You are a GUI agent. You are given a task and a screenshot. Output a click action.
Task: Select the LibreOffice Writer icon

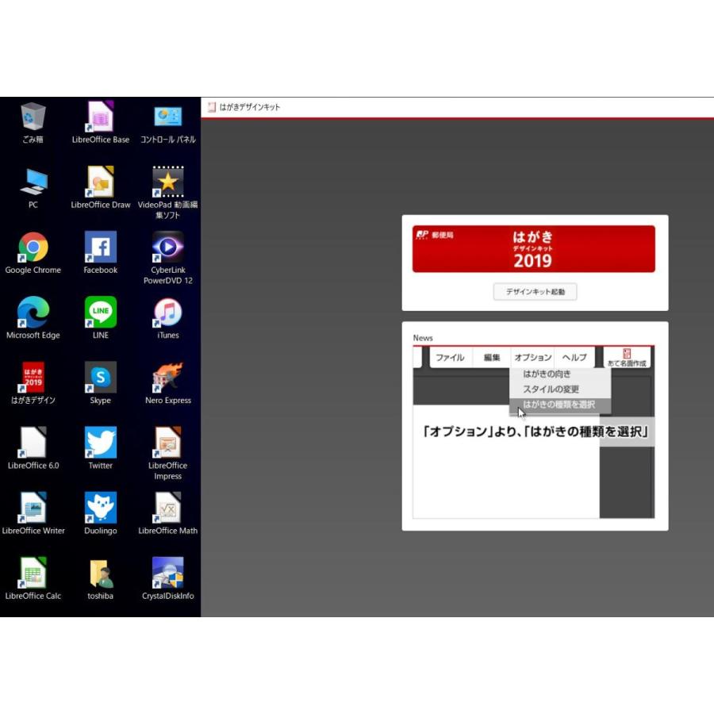(x=33, y=509)
